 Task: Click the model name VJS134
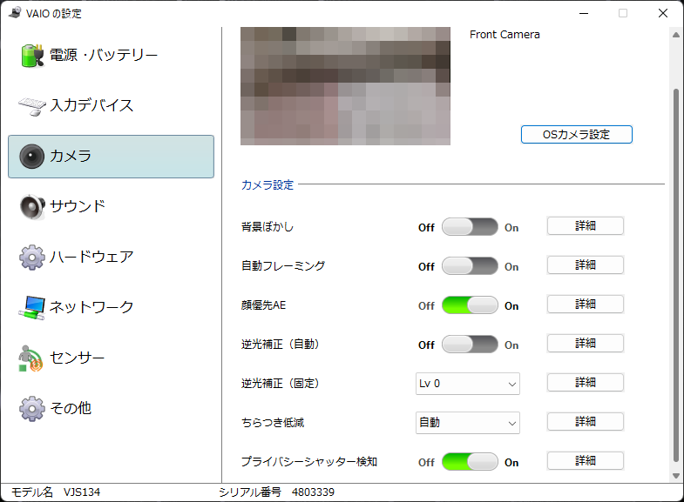pyautogui.click(x=82, y=492)
